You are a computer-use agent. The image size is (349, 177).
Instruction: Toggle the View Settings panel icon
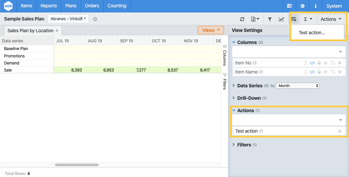[294, 19]
